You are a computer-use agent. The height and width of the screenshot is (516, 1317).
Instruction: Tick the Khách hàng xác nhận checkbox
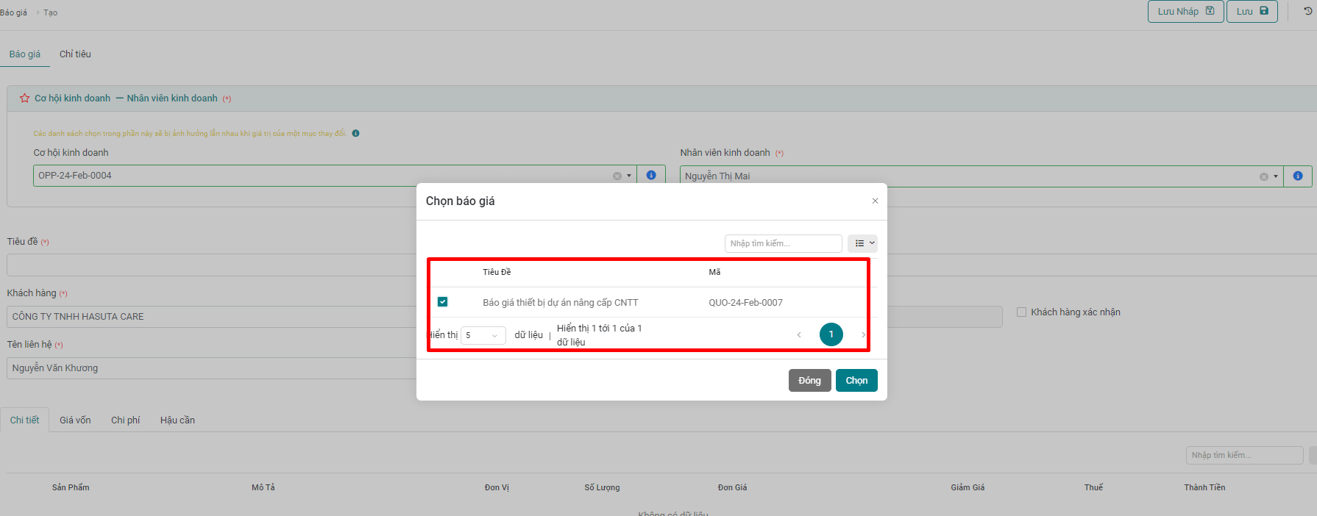tap(1021, 312)
